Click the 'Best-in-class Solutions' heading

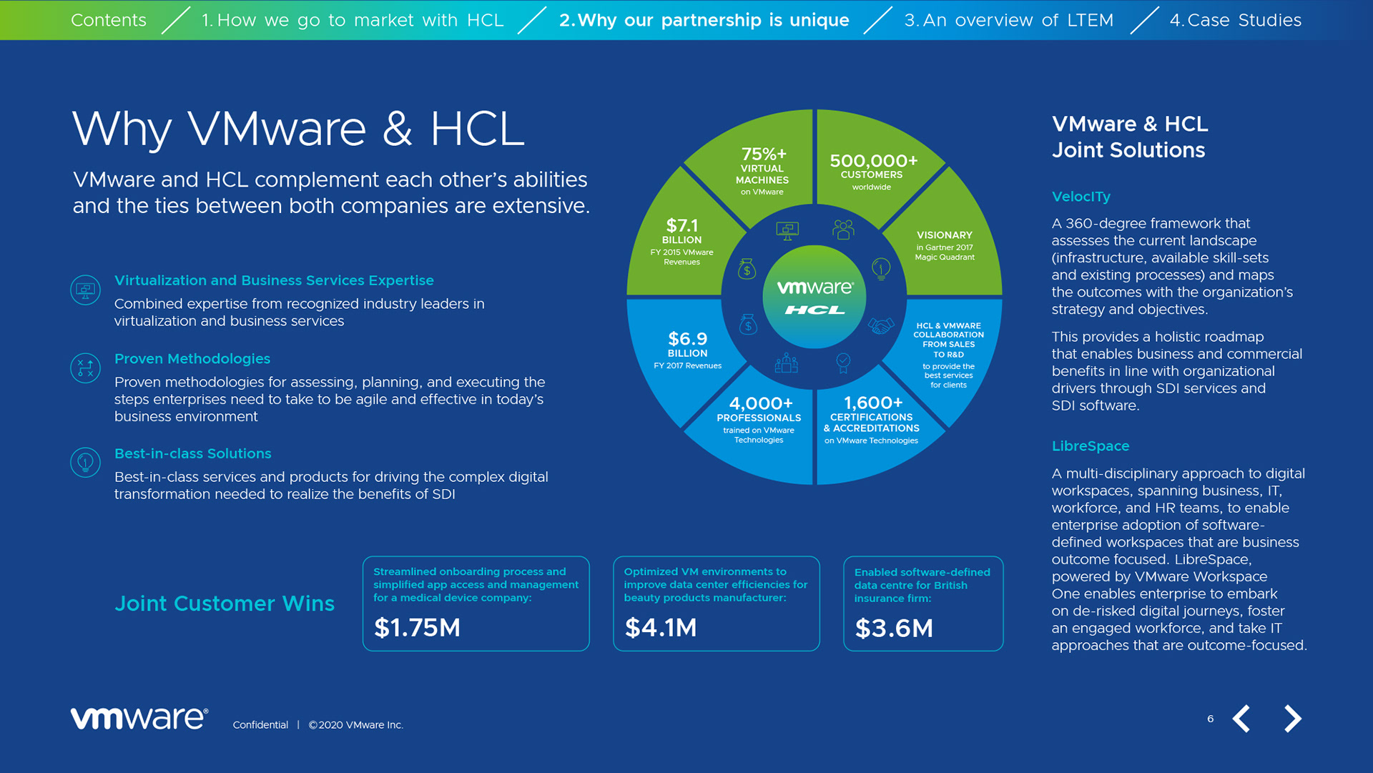point(193,453)
